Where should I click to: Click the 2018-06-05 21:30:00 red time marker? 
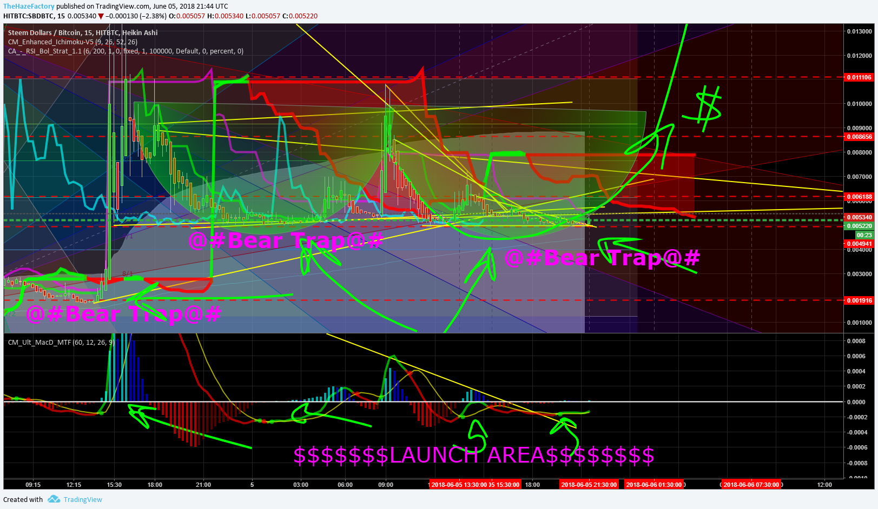(x=589, y=485)
